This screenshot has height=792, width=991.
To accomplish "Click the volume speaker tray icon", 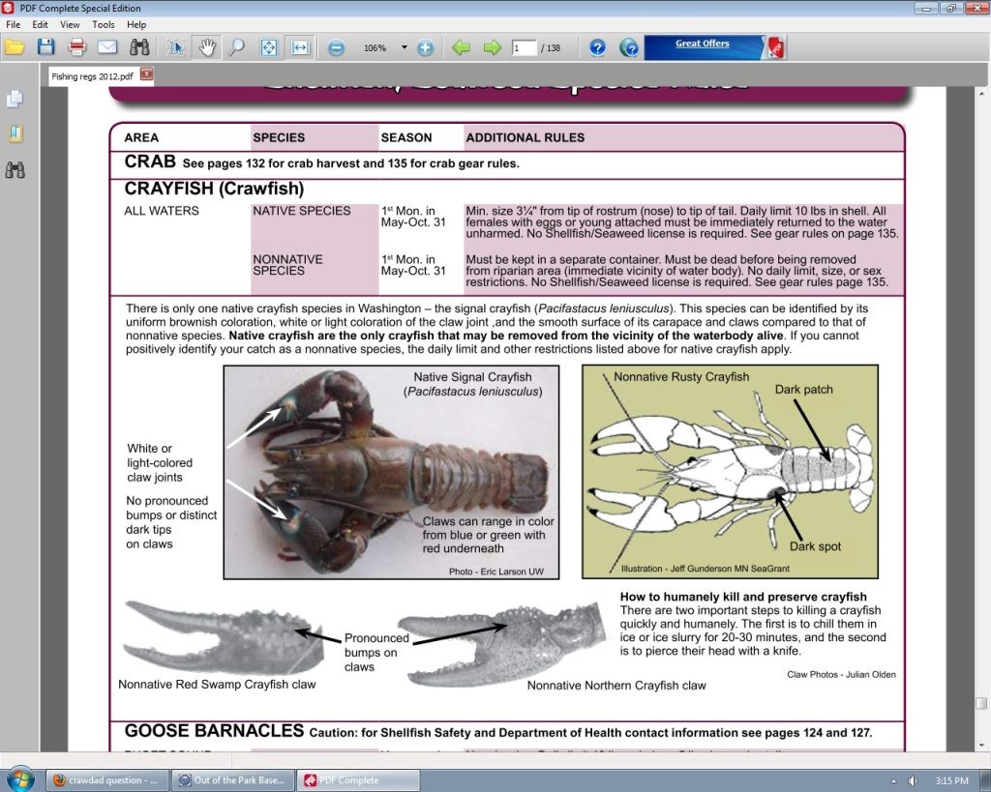I will (x=912, y=780).
